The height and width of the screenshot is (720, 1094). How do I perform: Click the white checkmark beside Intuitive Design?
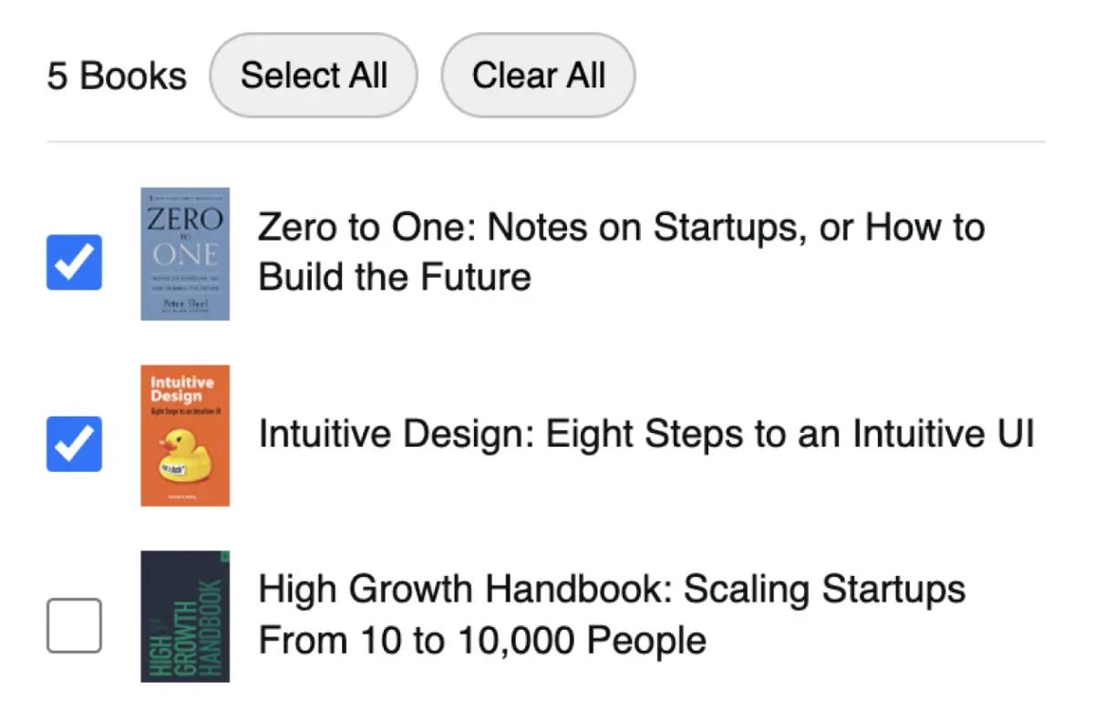(x=74, y=444)
